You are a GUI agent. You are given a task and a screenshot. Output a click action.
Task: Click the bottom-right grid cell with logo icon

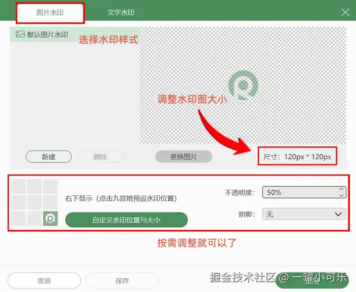coord(50,218)
